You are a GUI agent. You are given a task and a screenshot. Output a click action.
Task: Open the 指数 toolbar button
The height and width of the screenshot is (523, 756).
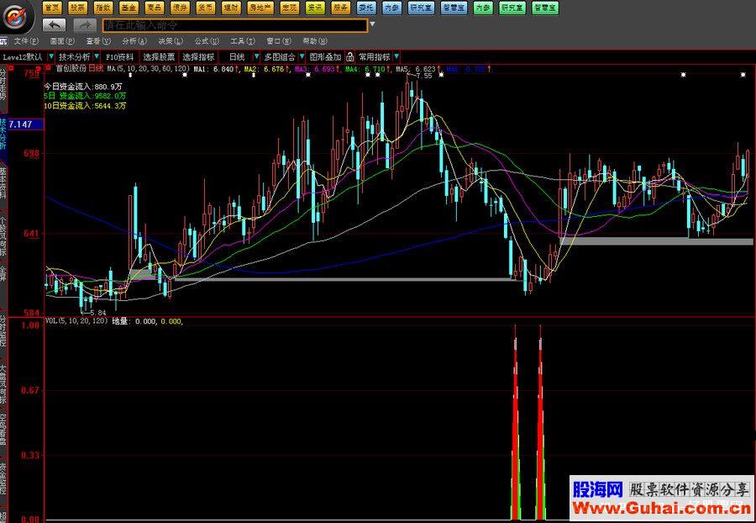click(102, 8)
